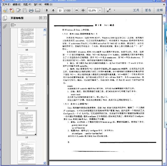Image resolution: width=167 pixels, height=166 pixels.
Task: Open the zoom level dropdown arrow
Action: pos(100,11)
